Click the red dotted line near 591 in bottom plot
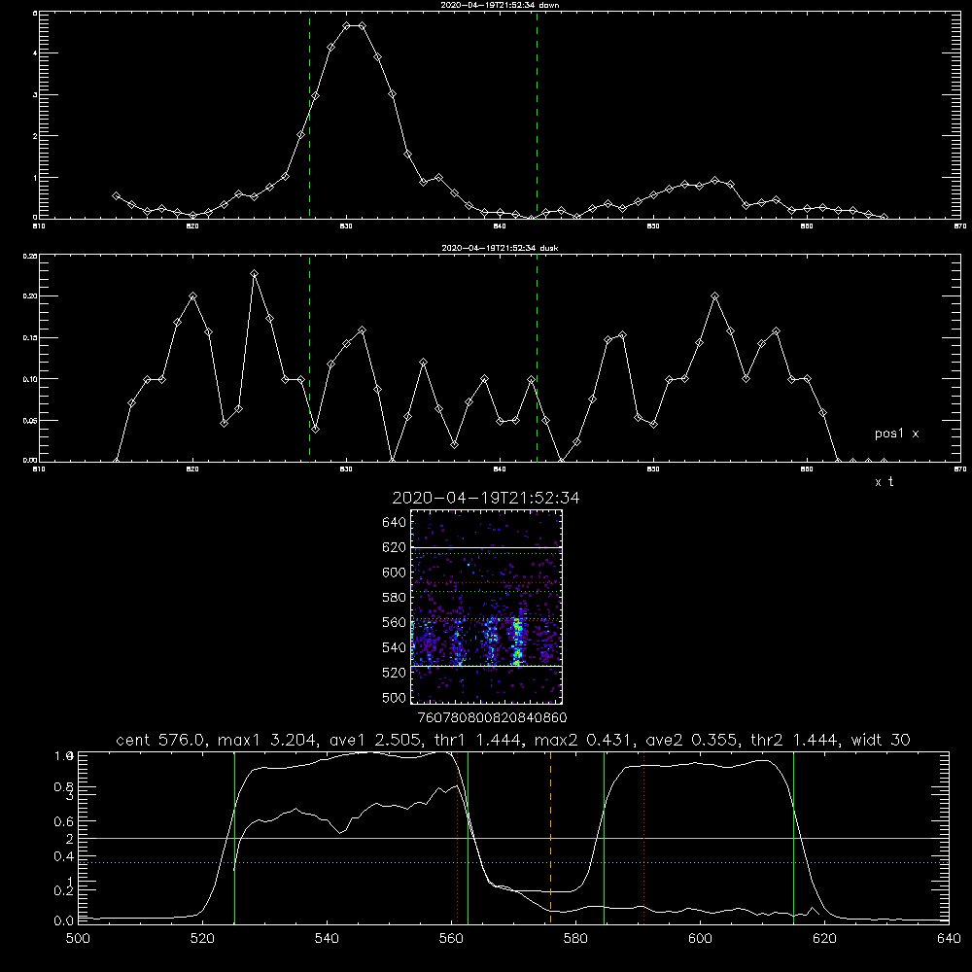This screenshot has width=972, height=972. click(x=644, y=837)
